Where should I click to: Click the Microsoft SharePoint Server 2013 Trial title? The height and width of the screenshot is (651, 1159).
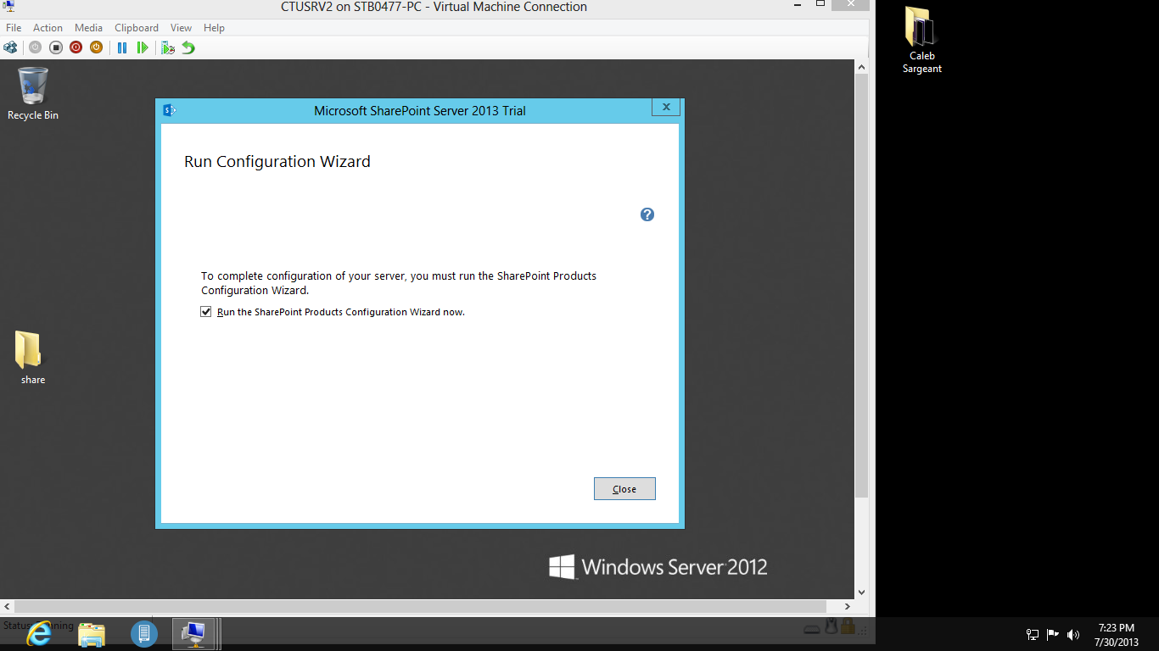pyautogui.click(x=420, y=110)
